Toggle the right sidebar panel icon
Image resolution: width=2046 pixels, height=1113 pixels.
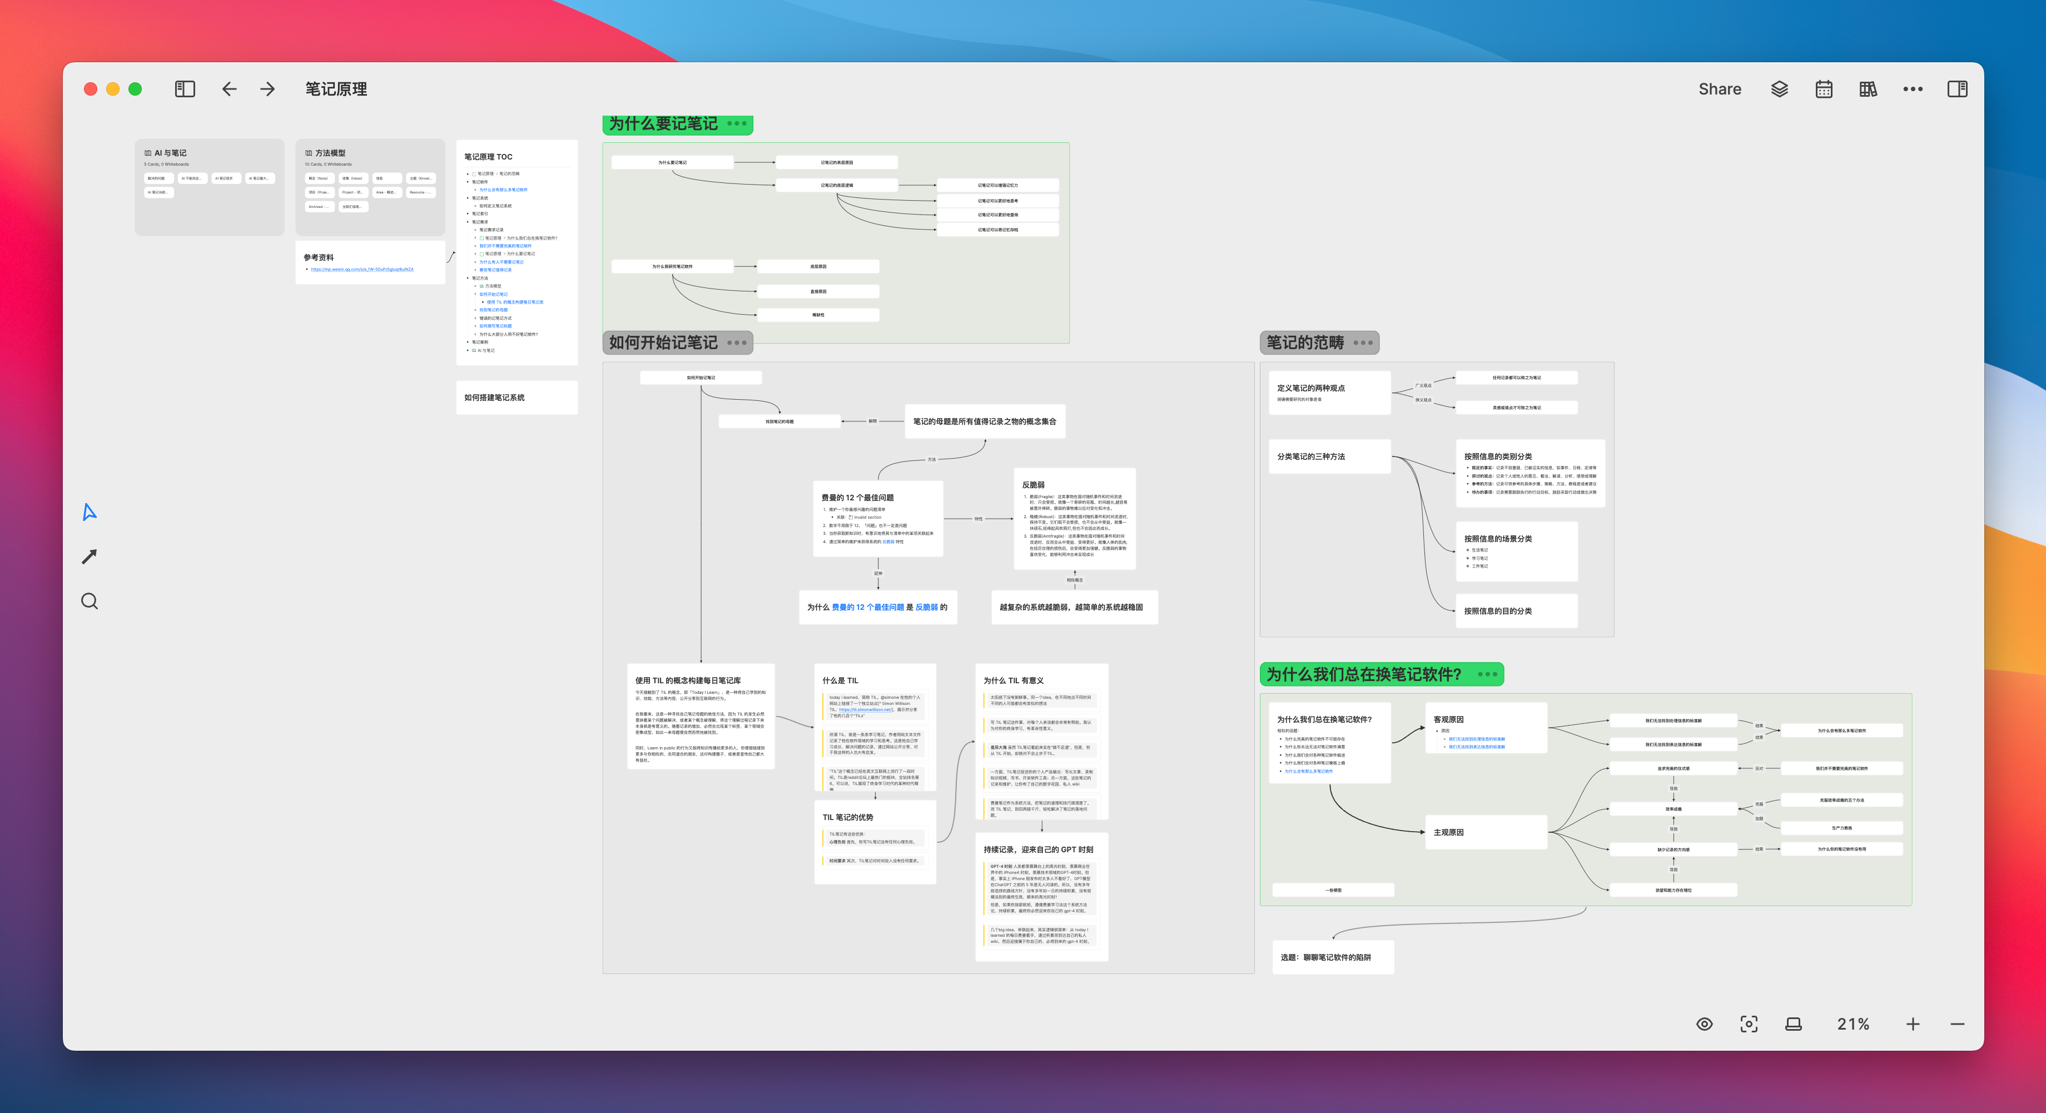pos(1957,89)
